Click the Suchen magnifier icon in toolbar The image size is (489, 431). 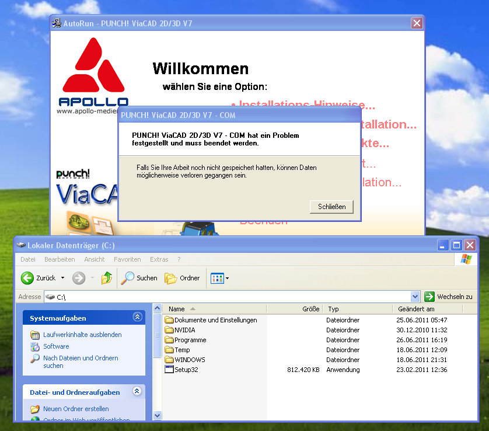128,278
